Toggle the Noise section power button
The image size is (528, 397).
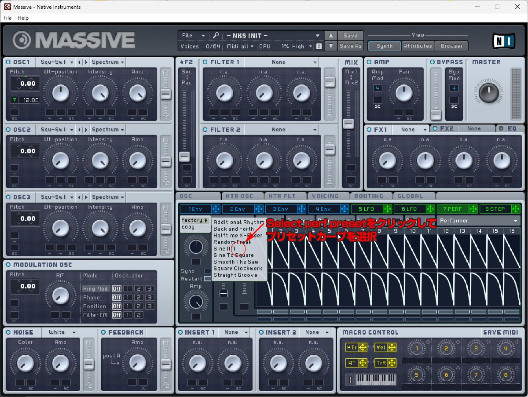tap(9, 332)
